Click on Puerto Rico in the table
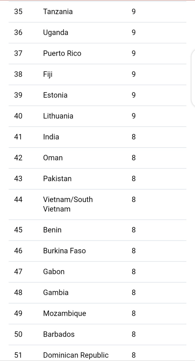The height and width of the screenshot is (361, 195). [x=62, y=53]
